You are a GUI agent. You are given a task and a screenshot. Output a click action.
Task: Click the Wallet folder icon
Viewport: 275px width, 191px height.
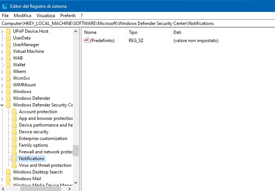[9, 65]
